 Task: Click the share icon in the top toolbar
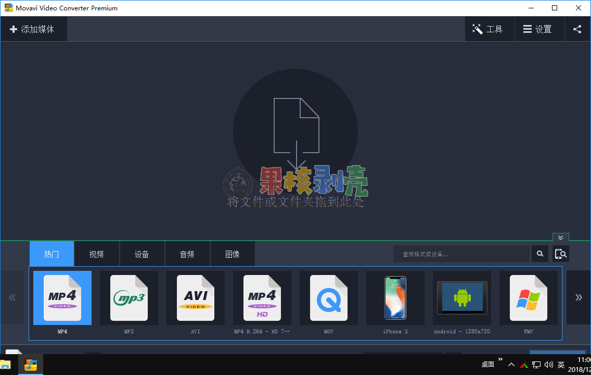[577, 29]
